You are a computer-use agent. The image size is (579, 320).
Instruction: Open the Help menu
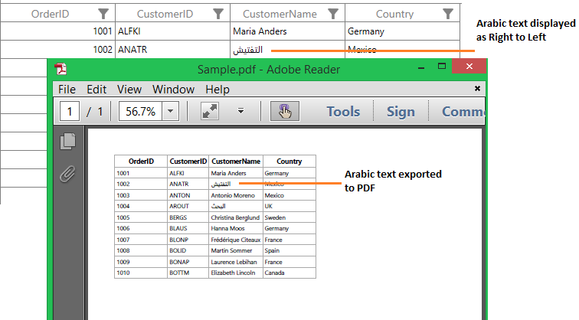pos(218,90)
